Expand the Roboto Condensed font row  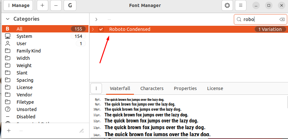93,29
